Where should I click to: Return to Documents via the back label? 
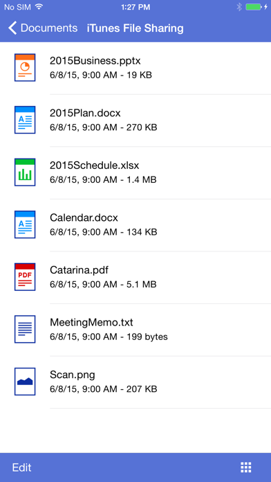coord(49,28)
